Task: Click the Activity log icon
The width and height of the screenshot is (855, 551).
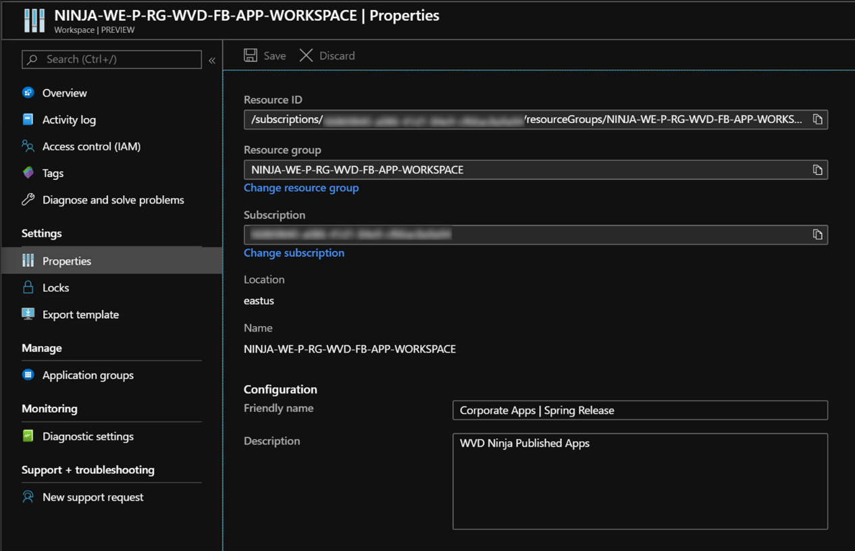Action: [x=28, y=120]
